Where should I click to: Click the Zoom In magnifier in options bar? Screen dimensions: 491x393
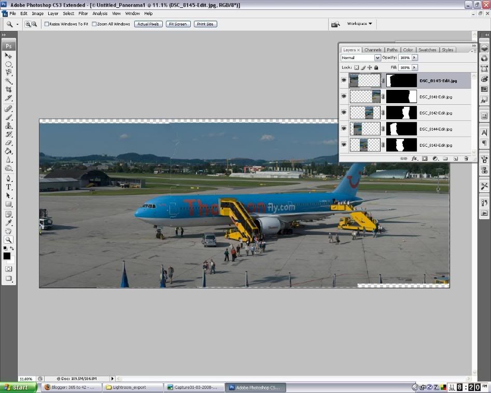point(28,24)
